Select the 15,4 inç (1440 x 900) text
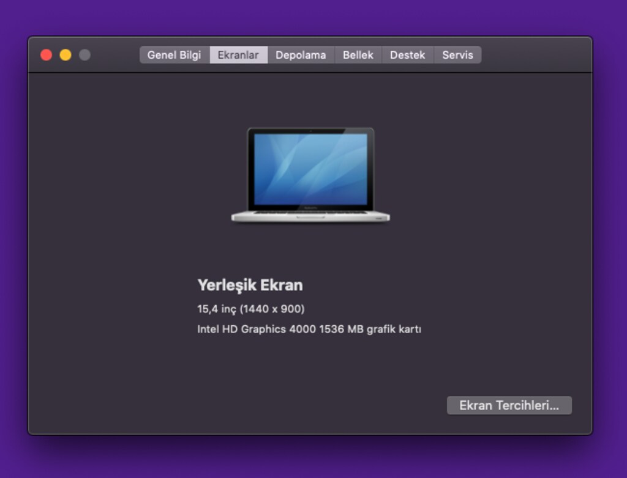The image size is (627, 478). (x=250, y=309)
